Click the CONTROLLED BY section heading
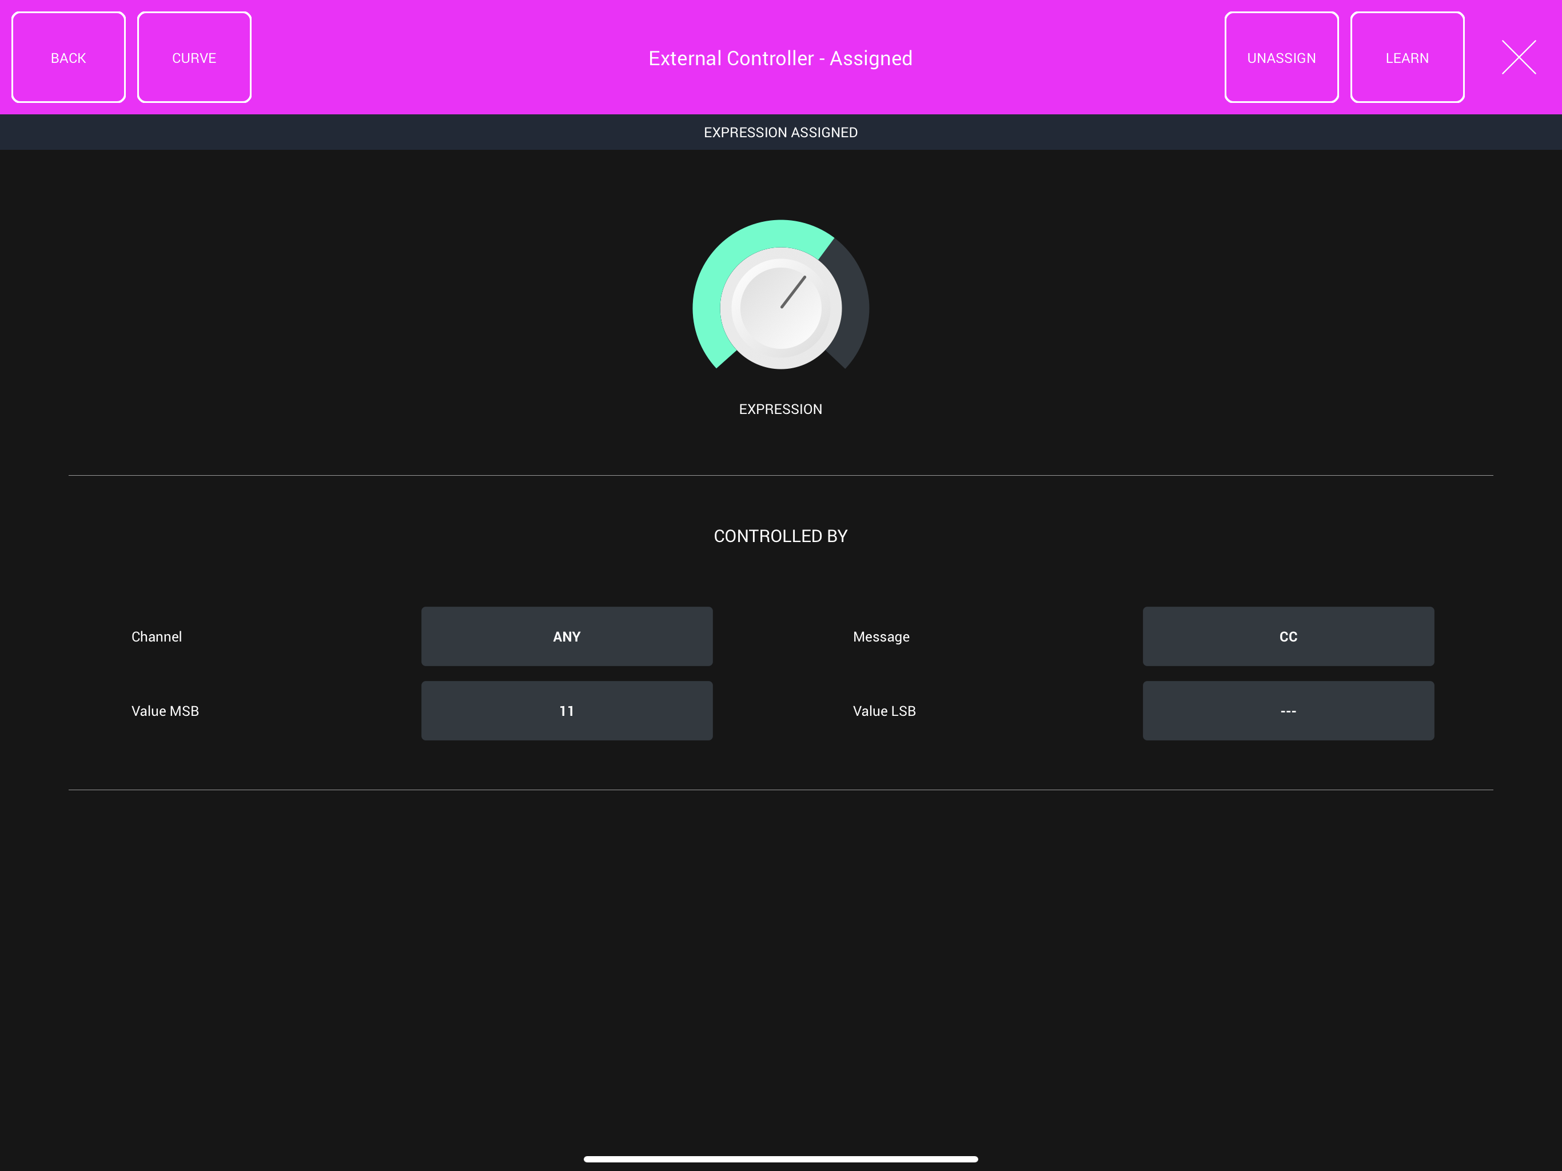Screen dimensions: 1562x1171 [x=780, y=536]
